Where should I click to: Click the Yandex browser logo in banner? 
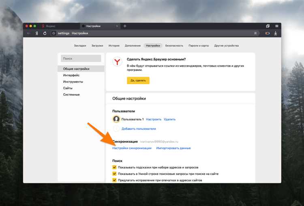pos(117,62)
